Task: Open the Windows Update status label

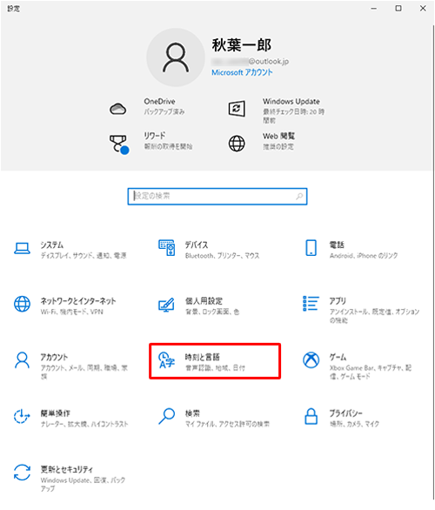Action: tap(293, 116)
